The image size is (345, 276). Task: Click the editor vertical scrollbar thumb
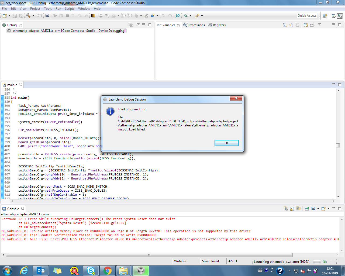pos(338,145)
